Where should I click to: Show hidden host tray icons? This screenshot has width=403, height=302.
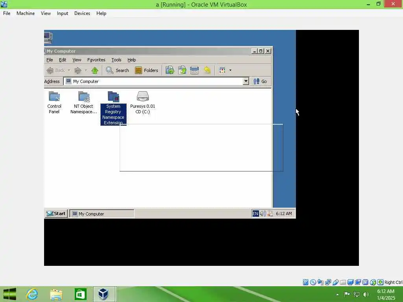click(337, 295)
